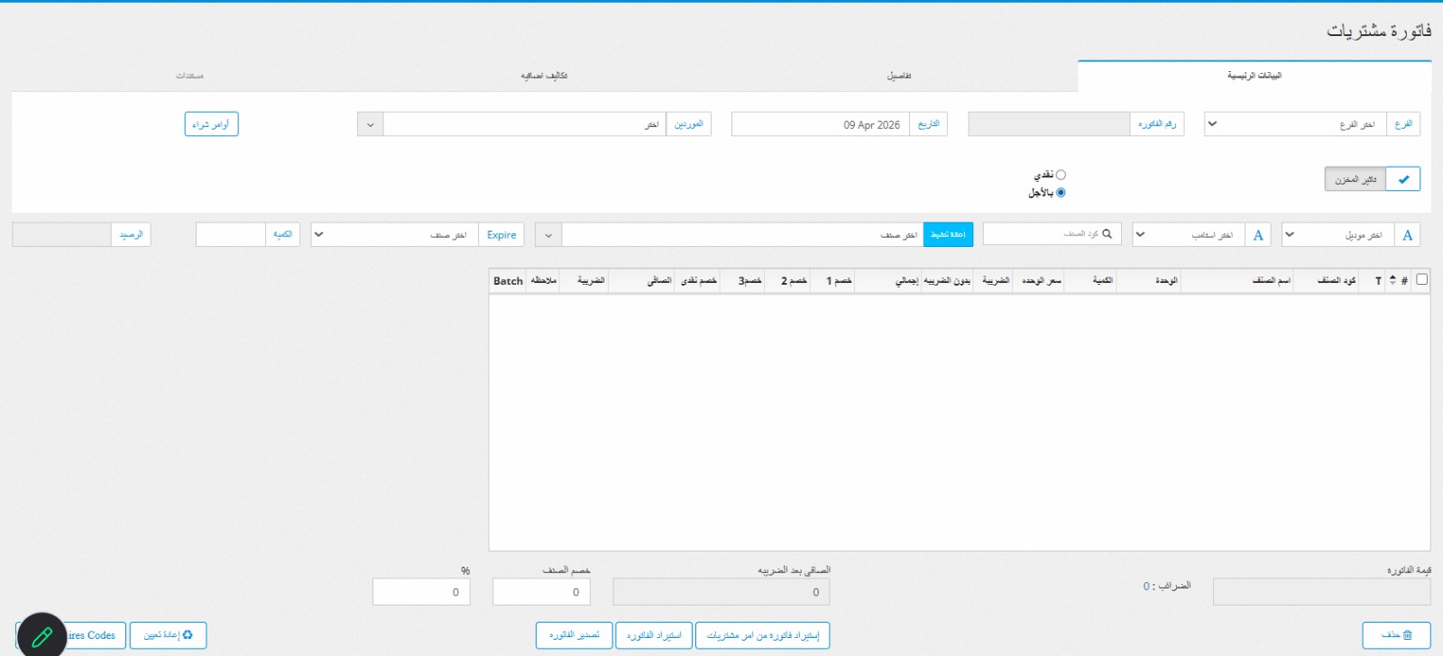Click the فاتورة مشتريات page title
The height and width of the screenshot is (656, 1443).
1379,31
